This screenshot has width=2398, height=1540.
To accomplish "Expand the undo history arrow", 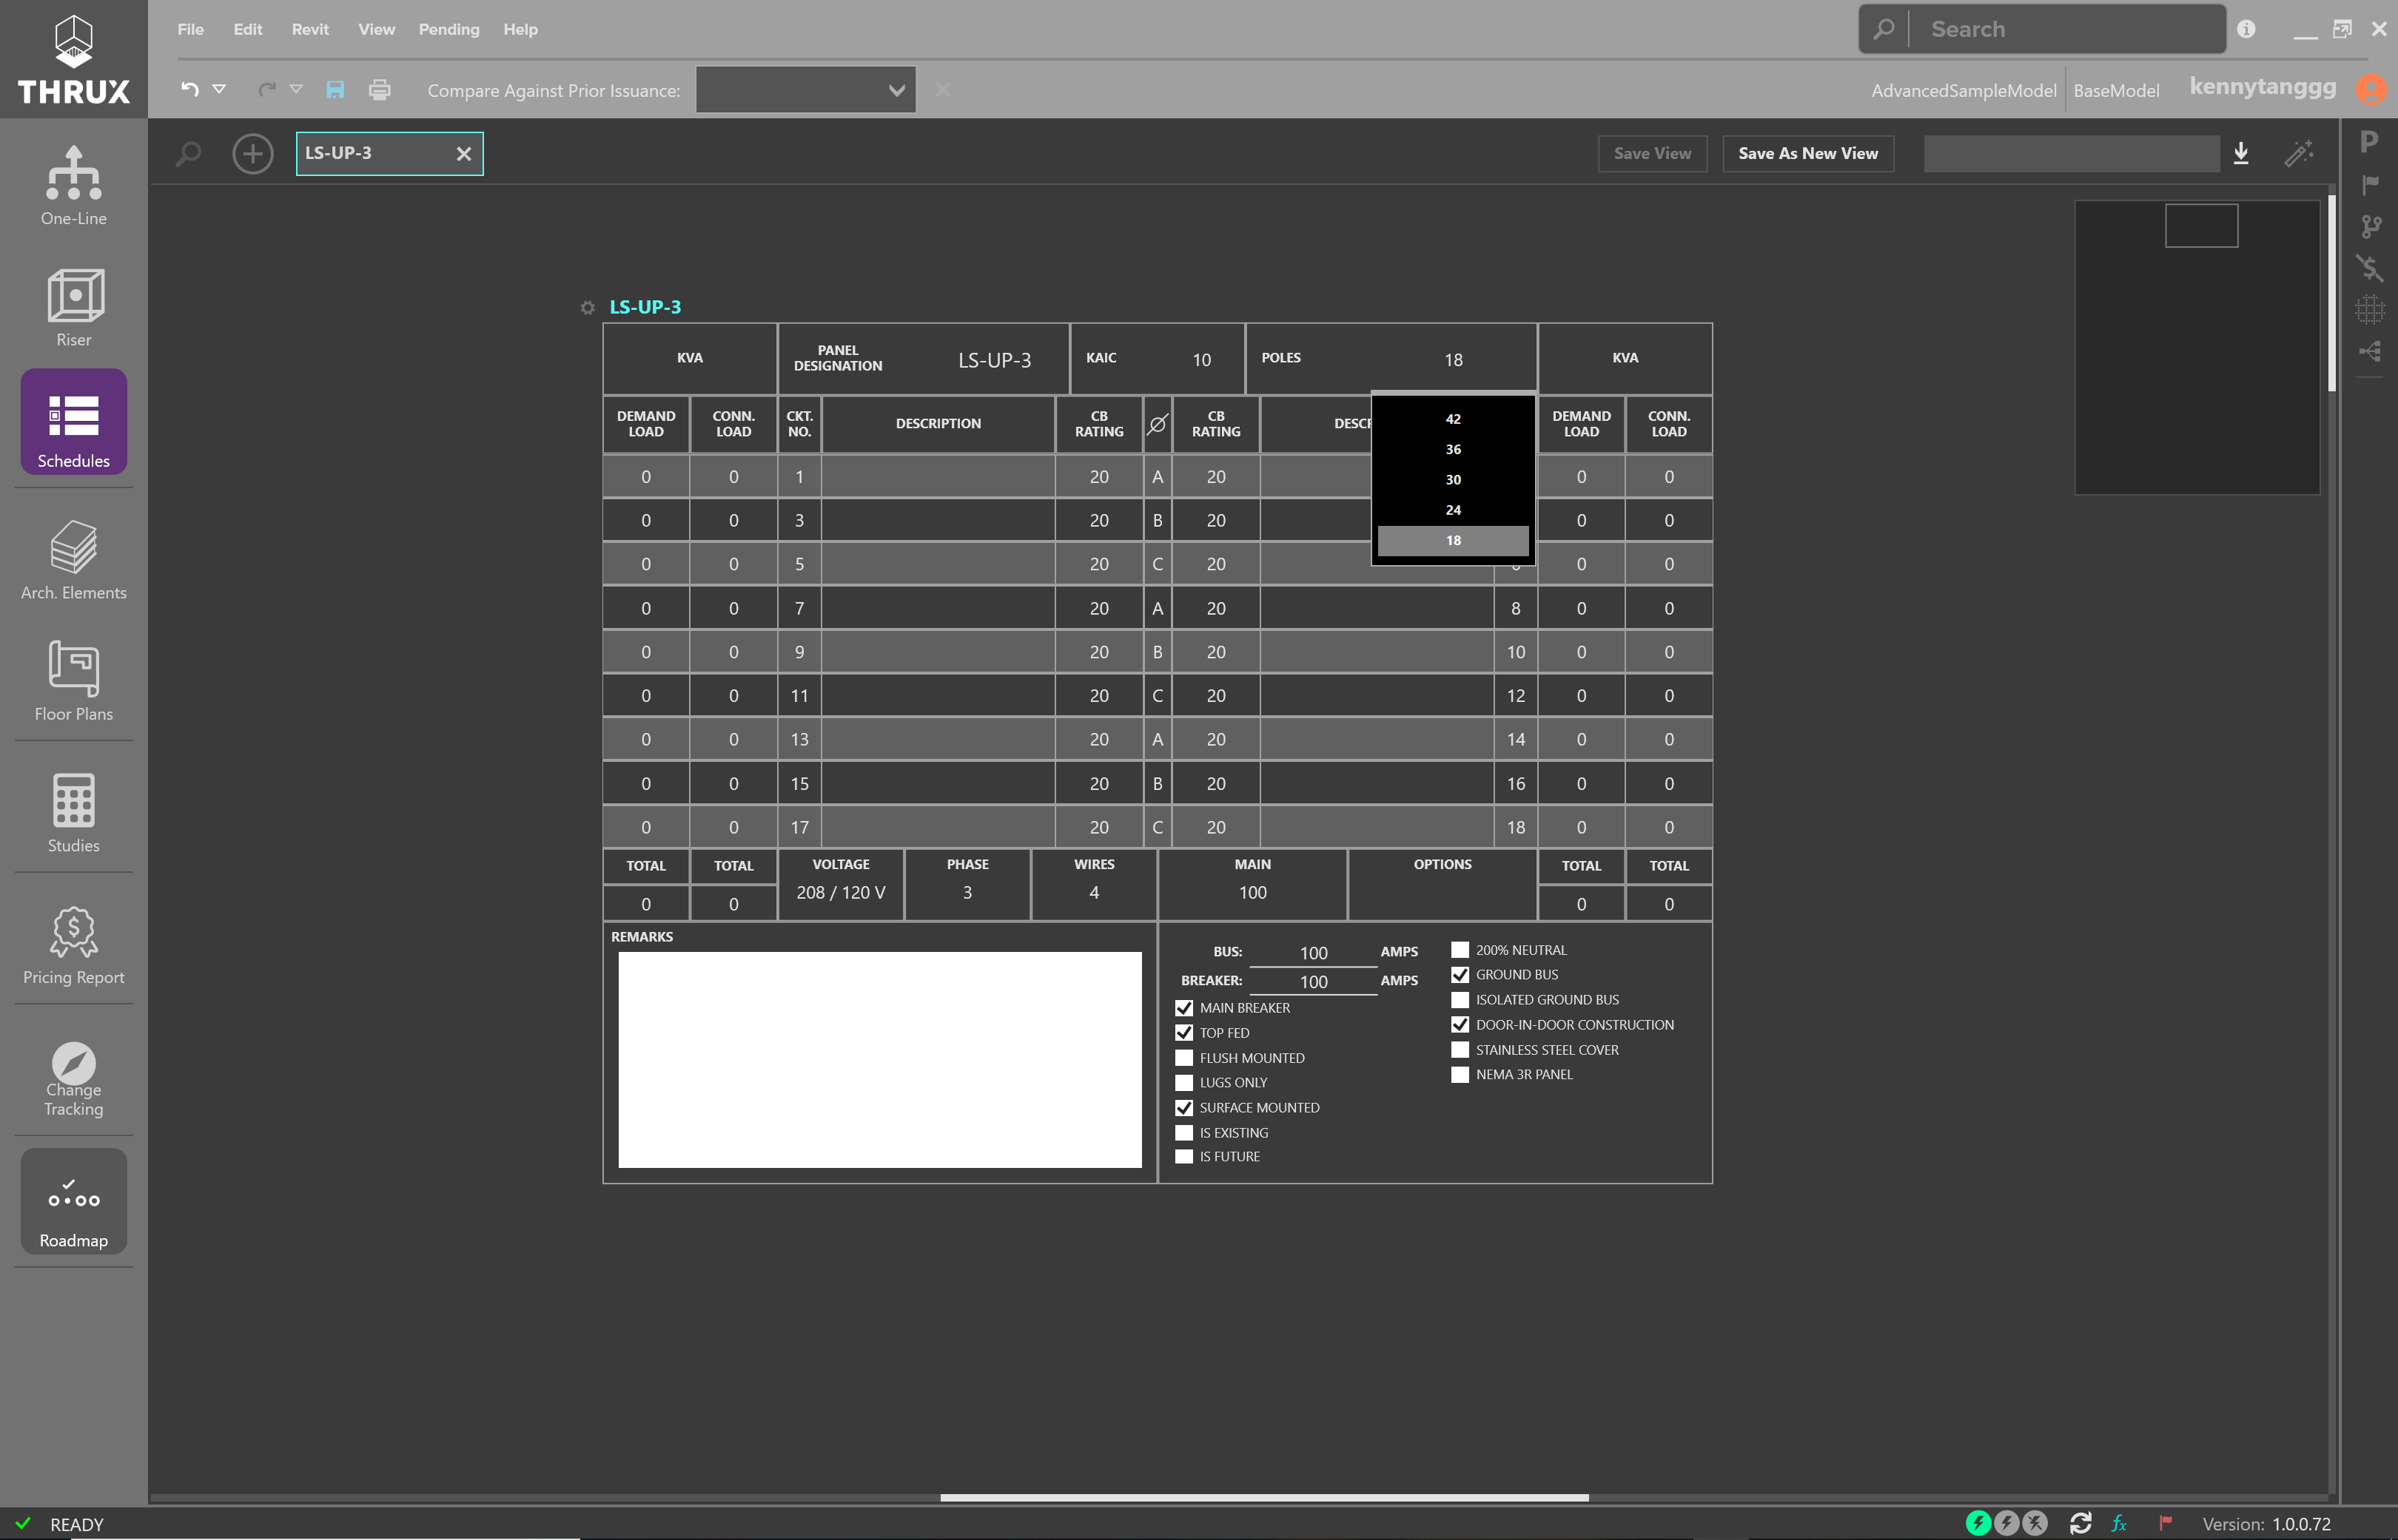I will pyautogui.click(x=219, y=89).
